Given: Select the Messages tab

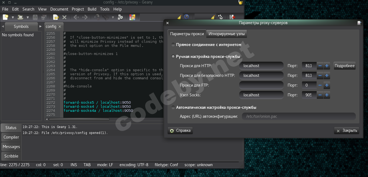Looking at the screenshot, I should point(11,147).
